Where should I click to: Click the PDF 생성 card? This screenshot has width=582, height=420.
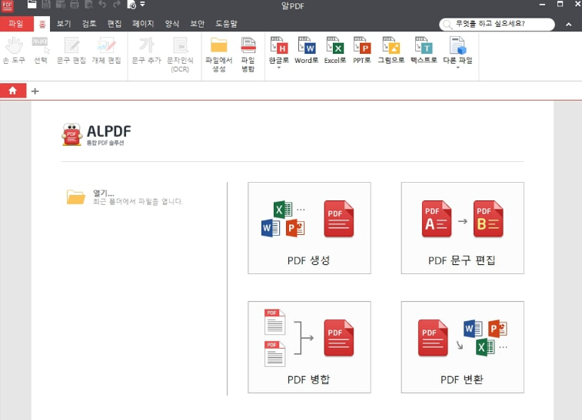click(x=309, y=228)
